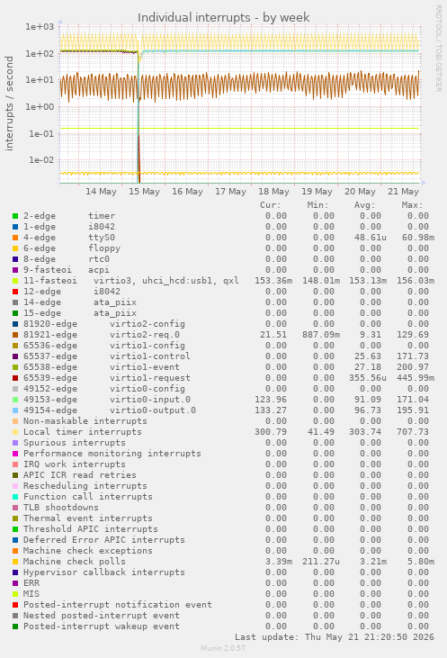Click the light blue swatch for virtio0-output.0
Image resolution: width=447 pixels, height=658 pixels.
pos(15,410)
